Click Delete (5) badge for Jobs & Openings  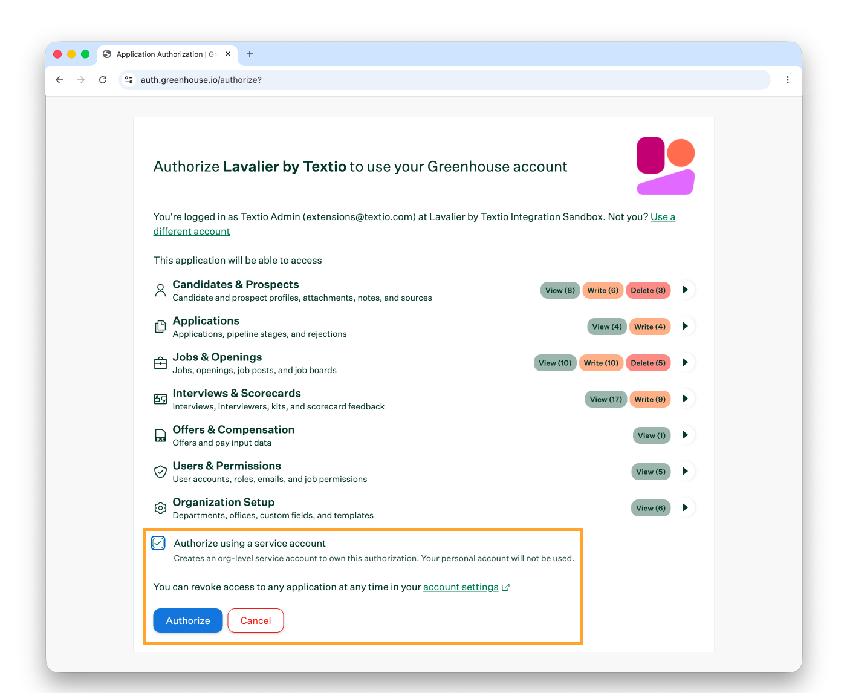click(648, 363)
